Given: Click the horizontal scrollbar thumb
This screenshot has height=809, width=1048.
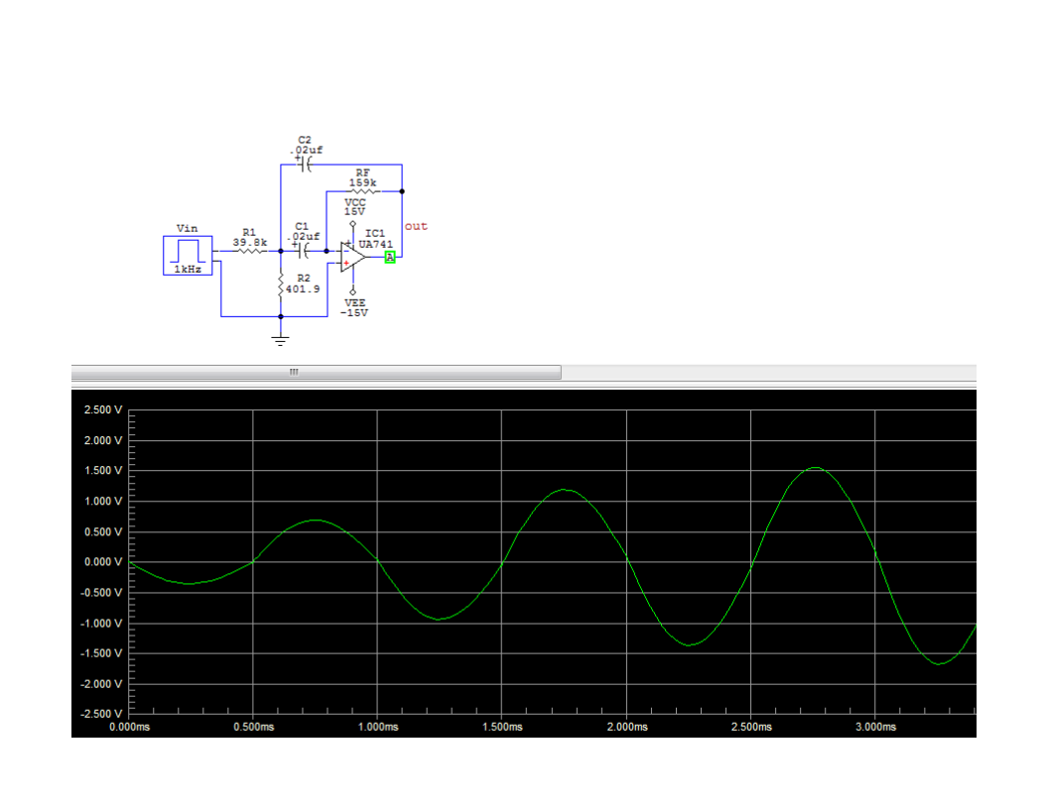Looking at the screenshot, I should coord(317,372).
